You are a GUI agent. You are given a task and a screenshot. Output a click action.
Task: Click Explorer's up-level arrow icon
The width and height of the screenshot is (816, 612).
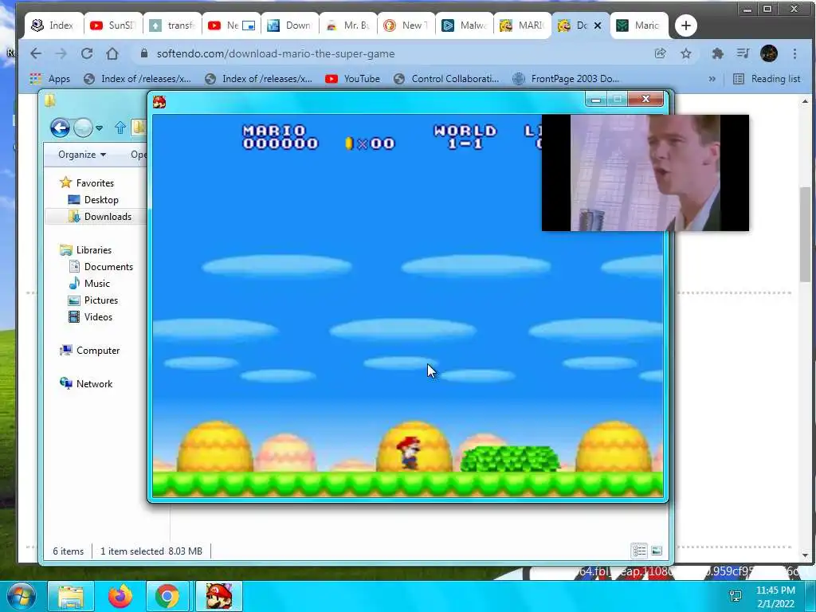point(120,127)
